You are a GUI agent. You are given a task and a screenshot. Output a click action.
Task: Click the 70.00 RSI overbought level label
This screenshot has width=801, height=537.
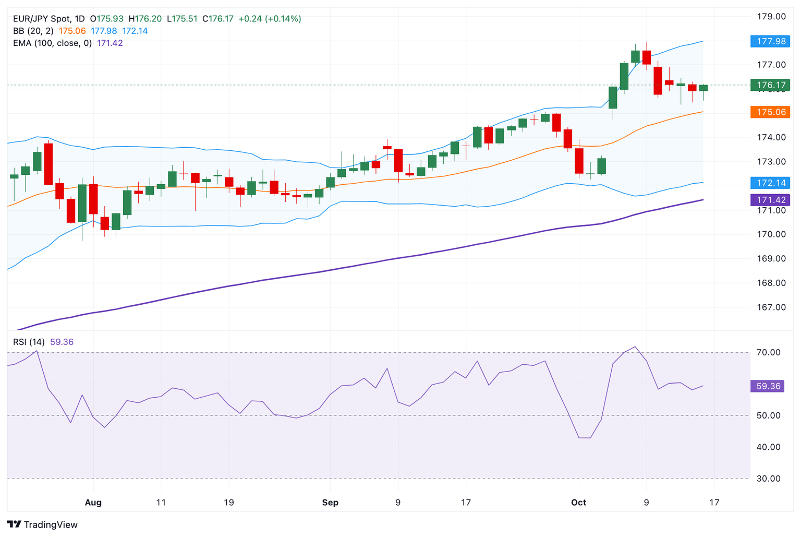tap(768, 353)
